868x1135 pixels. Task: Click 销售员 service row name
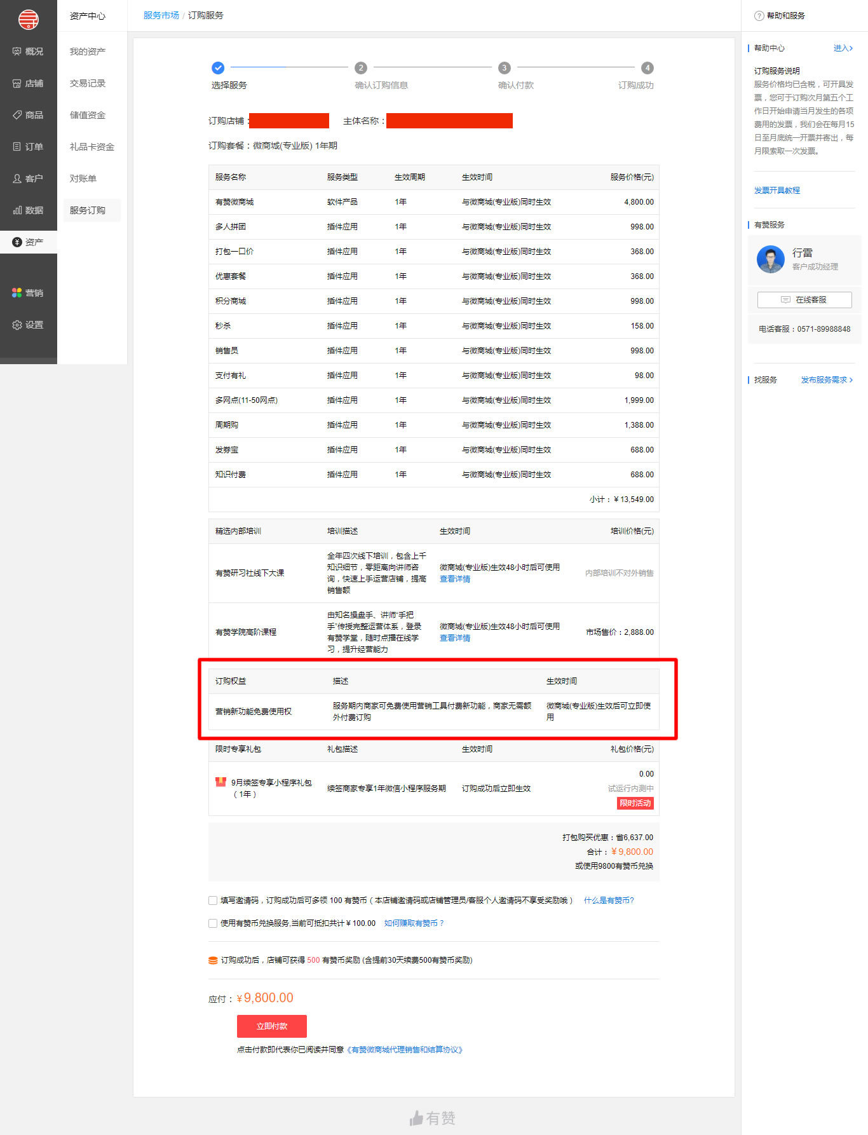click(x=227, y=351)
